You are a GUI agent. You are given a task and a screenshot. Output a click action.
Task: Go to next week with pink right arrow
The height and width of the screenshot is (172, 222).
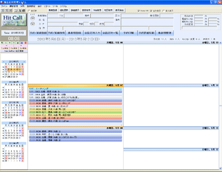point(21,45)
